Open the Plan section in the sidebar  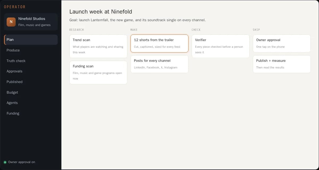pos(31,40)
